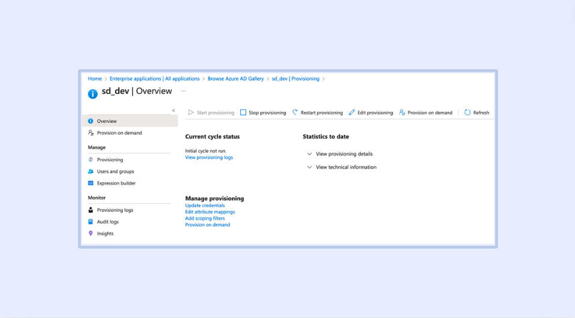This screenshot has height=318, width=575.
Task: Open Enterprise applications | All applications breadcrumb
Action: 154,78
